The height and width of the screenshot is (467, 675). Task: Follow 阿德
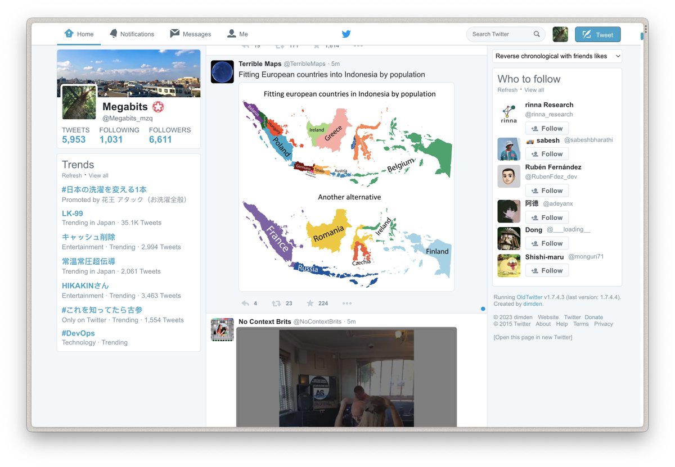[x=547, y=217]
